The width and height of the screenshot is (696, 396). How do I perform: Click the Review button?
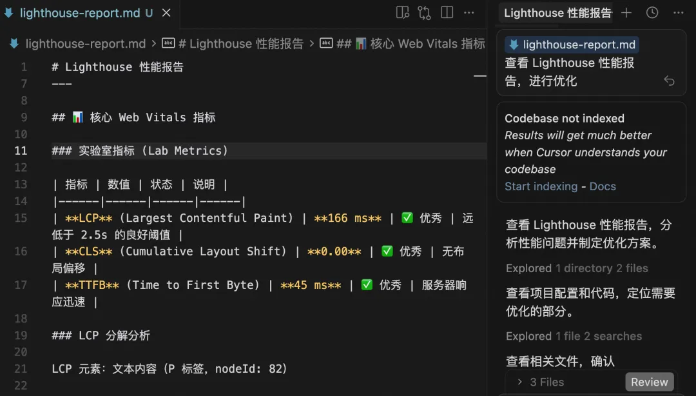click(649, 382)
